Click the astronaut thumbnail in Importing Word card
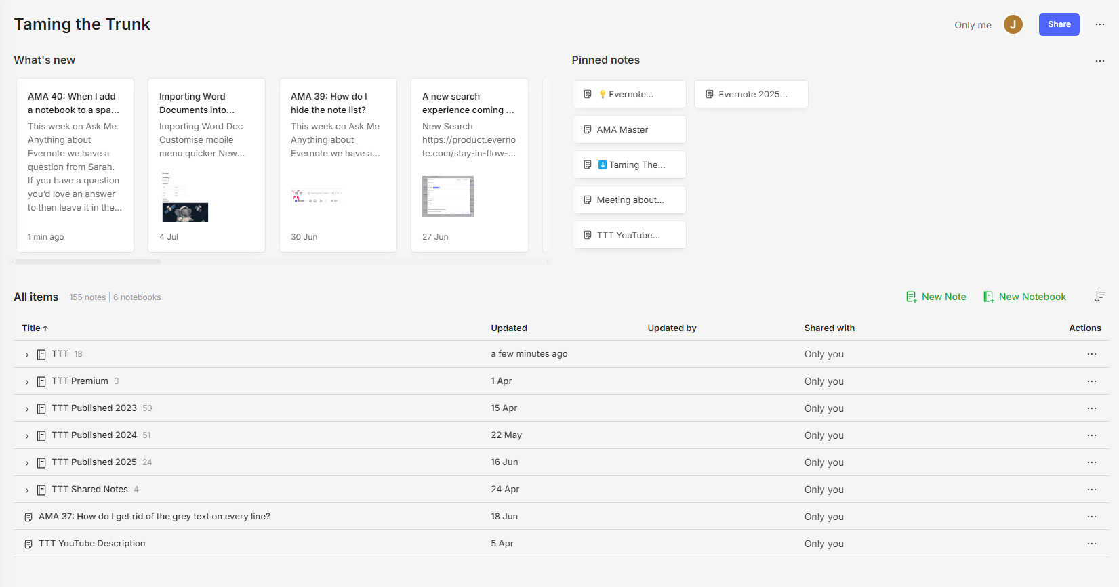The width and height of the screenshot is (1119, 587). coord(185,213)
